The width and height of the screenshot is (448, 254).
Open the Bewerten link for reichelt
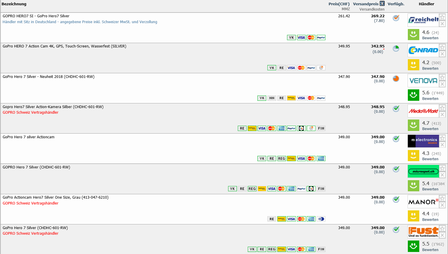430,38
